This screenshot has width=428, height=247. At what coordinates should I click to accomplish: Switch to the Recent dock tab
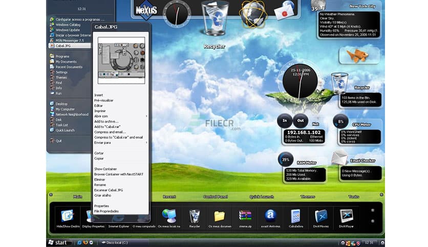(169, 196)
